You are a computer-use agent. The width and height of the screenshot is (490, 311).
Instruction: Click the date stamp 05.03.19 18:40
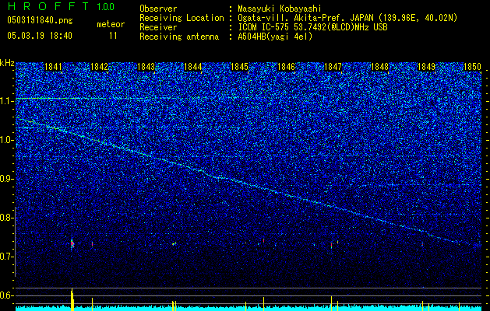[x=40, y=36]
